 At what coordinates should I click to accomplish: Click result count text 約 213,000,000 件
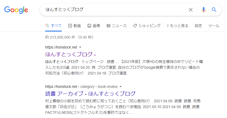pos(60,37)
